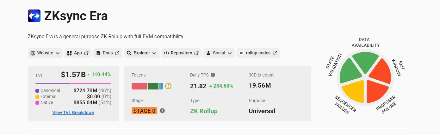The height and width of the screenshot is (135, 440).
Task: Click the 21.82 Daily TPS value
Action: 198,86
